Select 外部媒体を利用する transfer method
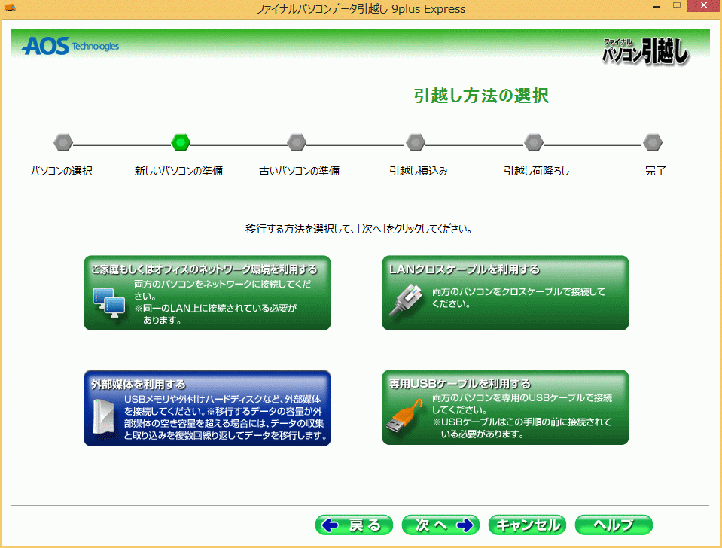This screenshot has width=722, height=548. coord(207,407)
